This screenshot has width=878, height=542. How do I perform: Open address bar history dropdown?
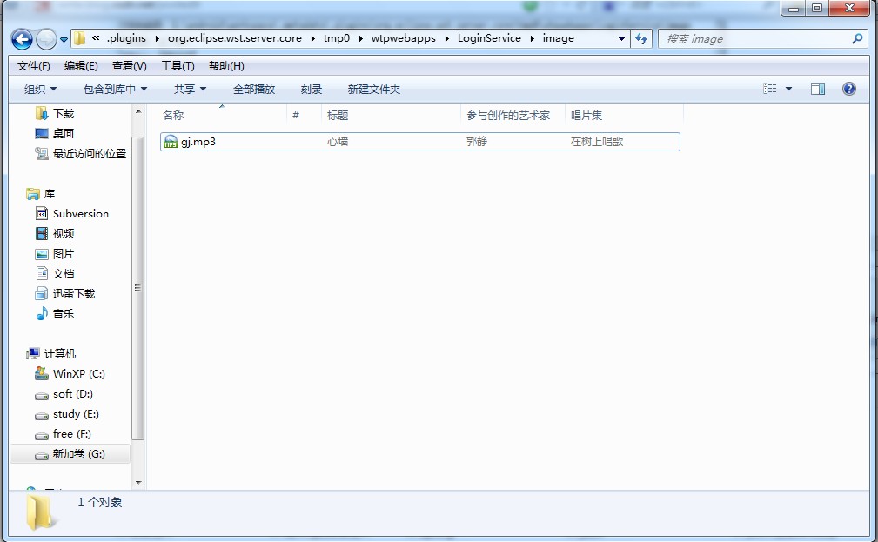click(x=621, y=39)
